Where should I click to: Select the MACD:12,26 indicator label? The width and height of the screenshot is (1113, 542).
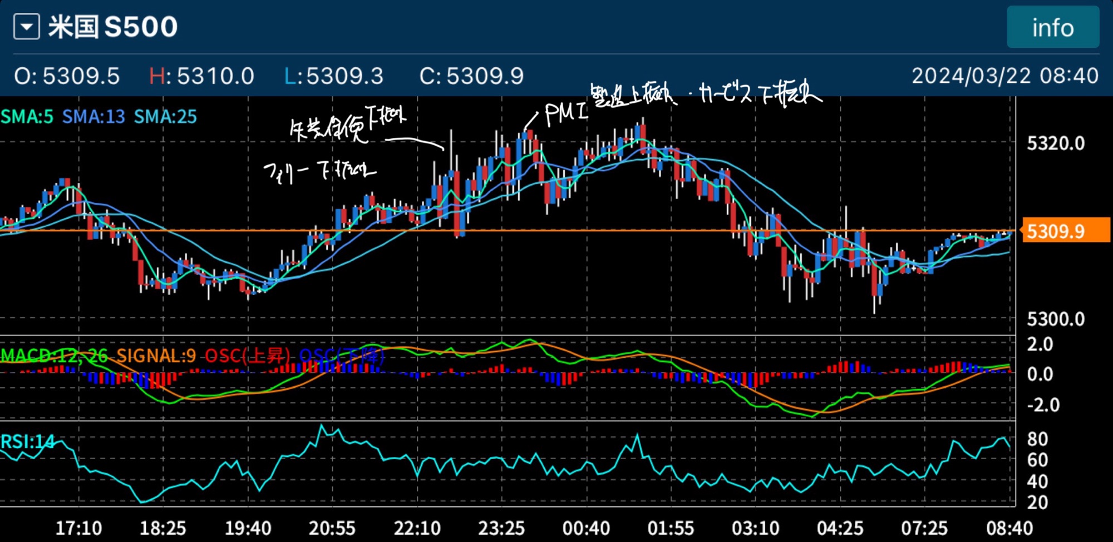[55, 356]
